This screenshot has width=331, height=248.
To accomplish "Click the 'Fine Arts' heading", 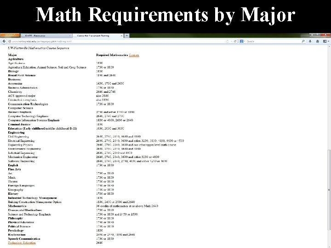I will [x=14, y=169].
